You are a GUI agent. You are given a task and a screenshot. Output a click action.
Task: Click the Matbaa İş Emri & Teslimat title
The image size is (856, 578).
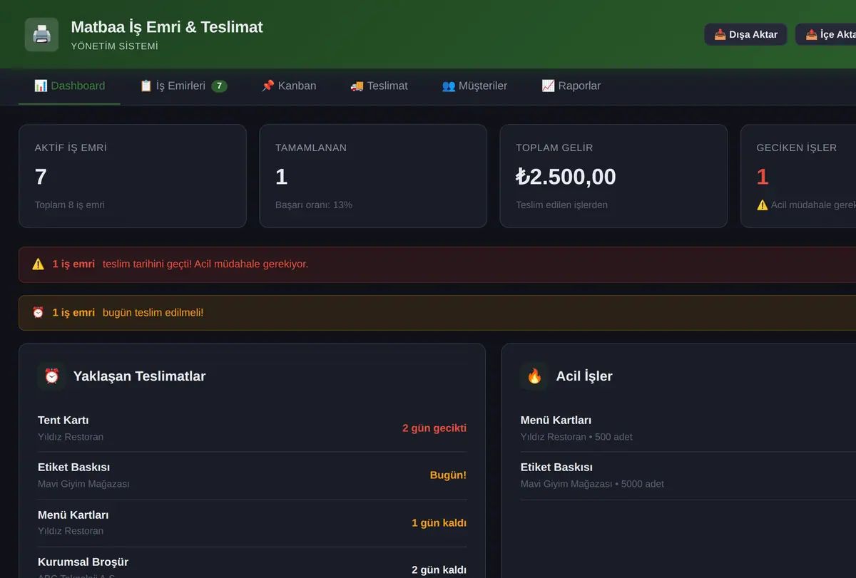coord(167,27)
